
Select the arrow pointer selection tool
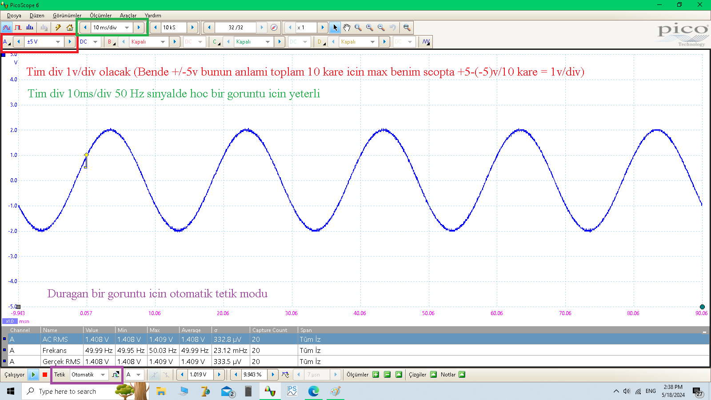(335, 28)
